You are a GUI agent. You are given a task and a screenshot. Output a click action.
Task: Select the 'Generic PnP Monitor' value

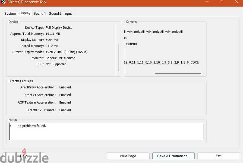pyautogui.click(x=60, y=58)
